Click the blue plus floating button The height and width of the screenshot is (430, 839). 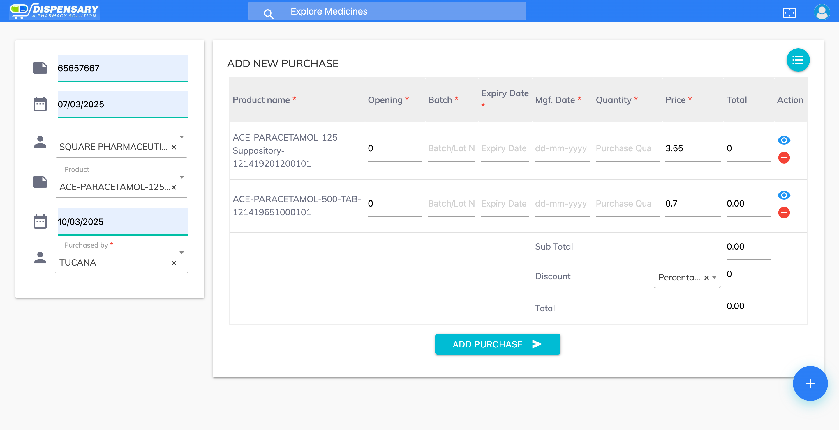810,383
